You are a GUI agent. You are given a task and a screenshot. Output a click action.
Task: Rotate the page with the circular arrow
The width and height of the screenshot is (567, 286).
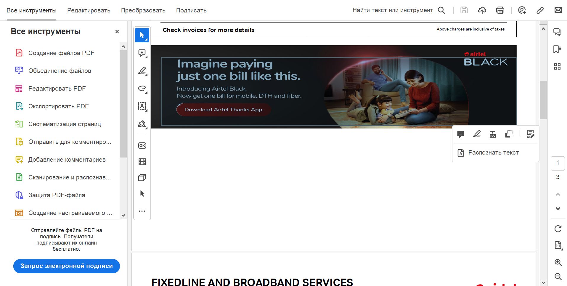click(558, 229)
